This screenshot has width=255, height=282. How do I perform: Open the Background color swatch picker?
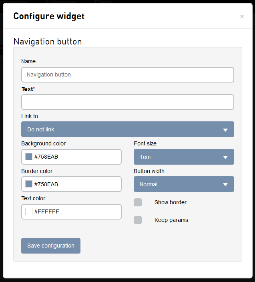coord(29,157)
